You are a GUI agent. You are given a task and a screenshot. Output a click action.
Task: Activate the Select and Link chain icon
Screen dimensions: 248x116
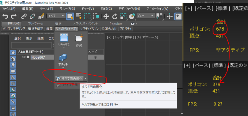[24, 16]
